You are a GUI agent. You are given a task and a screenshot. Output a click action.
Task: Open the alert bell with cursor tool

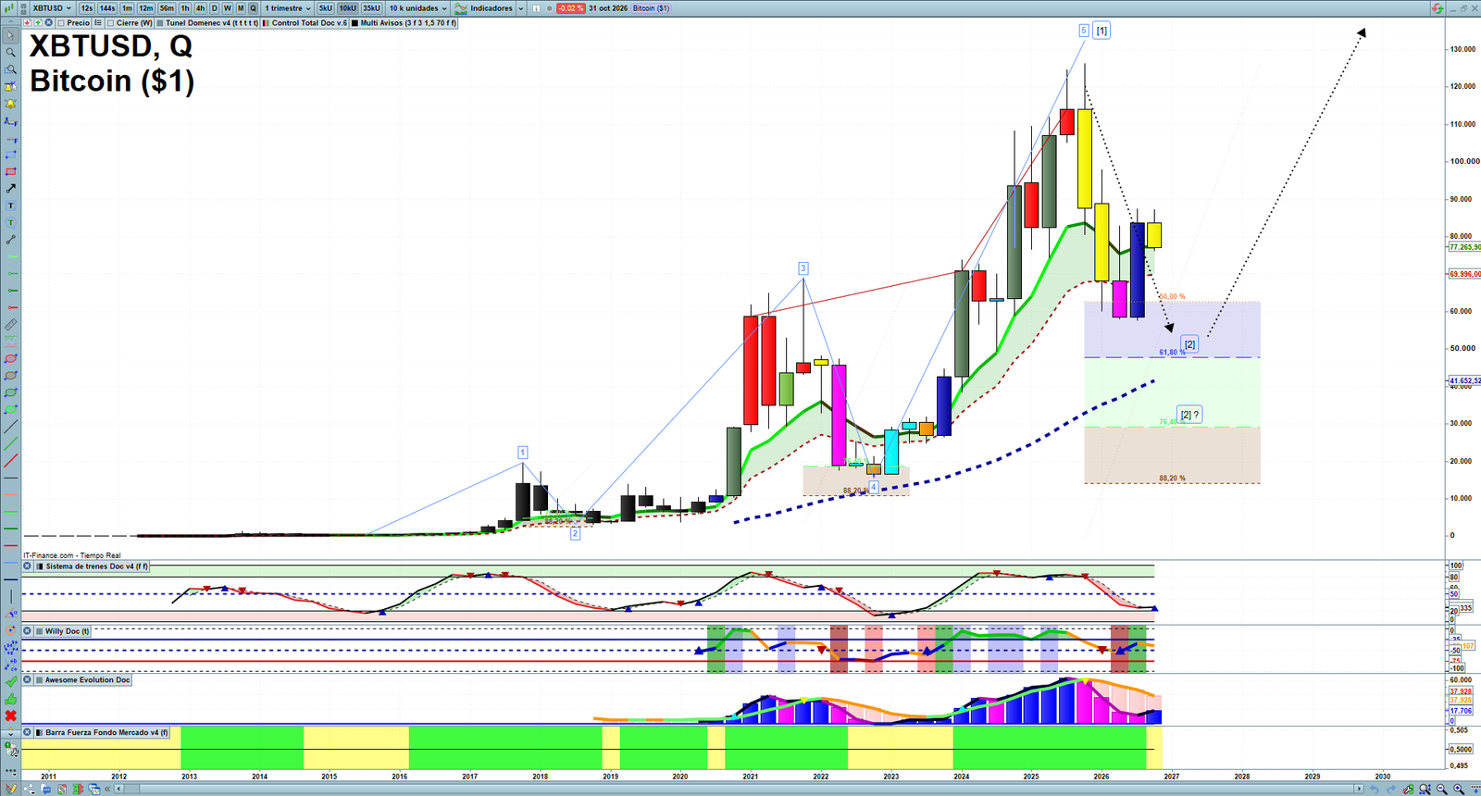click(x=10, y=87)
